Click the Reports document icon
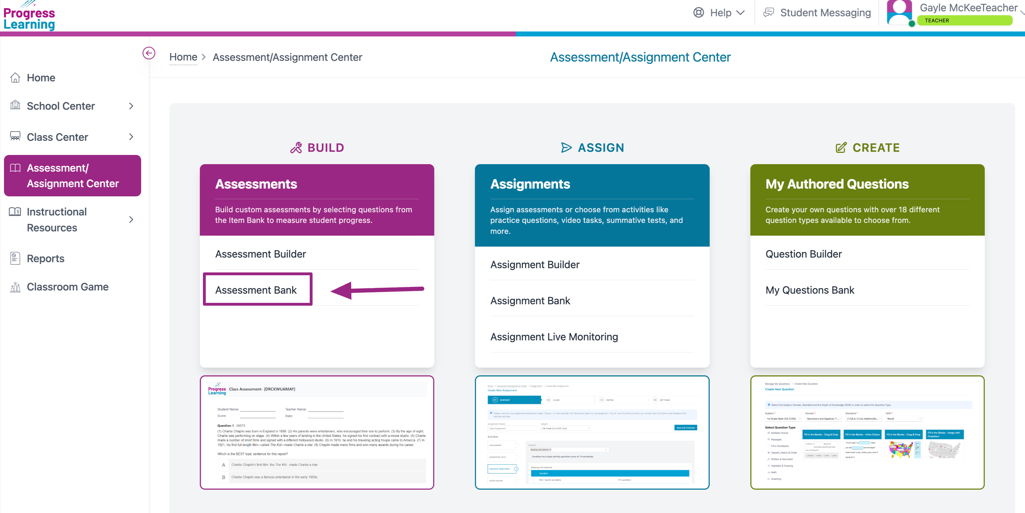This screenshot has height=513, width=1025. (x=15, y=259)
